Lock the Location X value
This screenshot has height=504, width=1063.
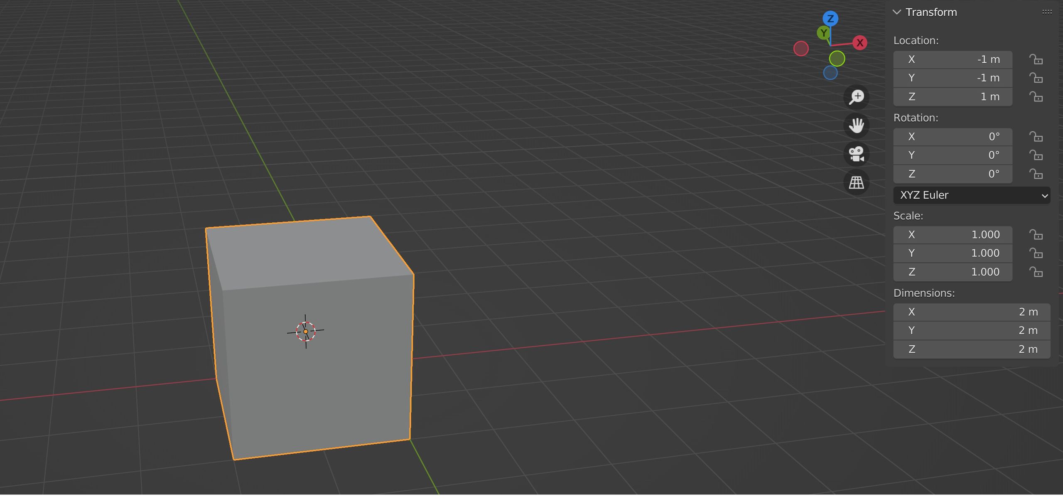pyautogui.click(x=1036, y=59)
